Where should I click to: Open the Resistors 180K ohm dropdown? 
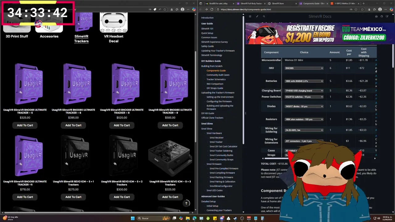click(x=304, y=119)
